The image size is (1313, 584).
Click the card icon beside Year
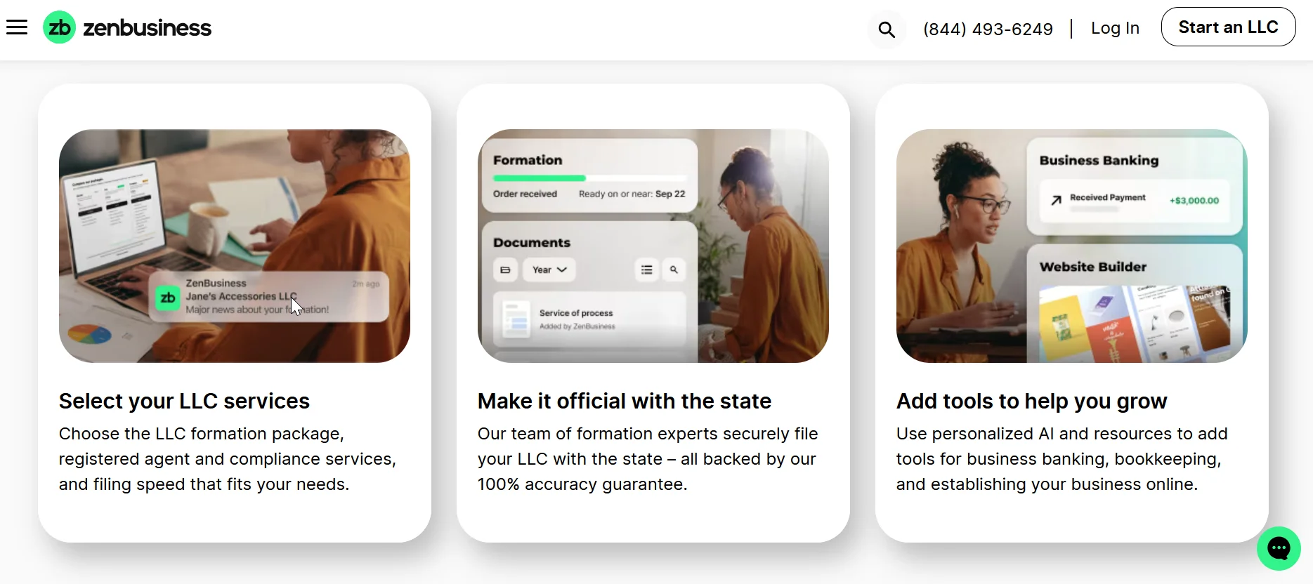(505, 270)
